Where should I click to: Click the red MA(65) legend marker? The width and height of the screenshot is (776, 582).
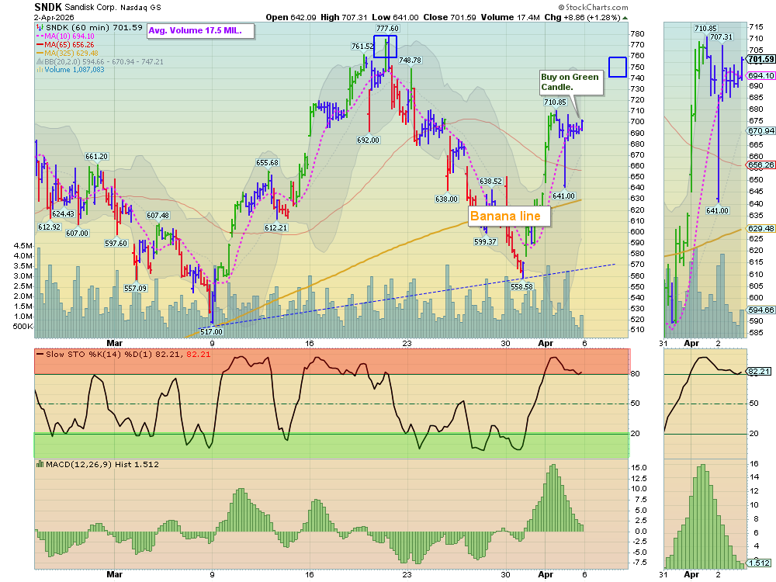click(x=39, y=45)
